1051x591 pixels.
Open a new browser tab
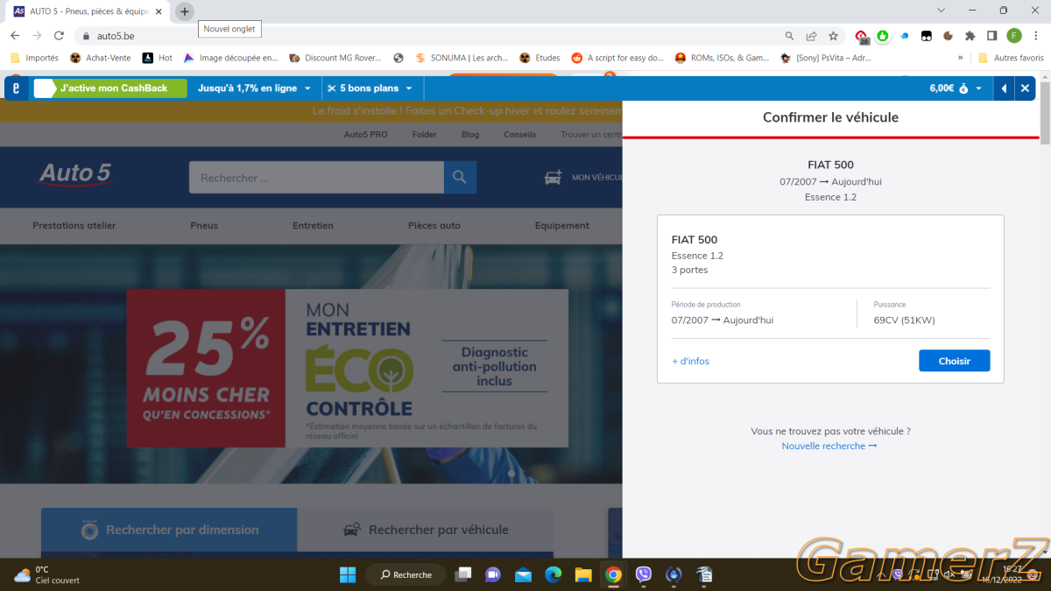(x=185, y=11)
